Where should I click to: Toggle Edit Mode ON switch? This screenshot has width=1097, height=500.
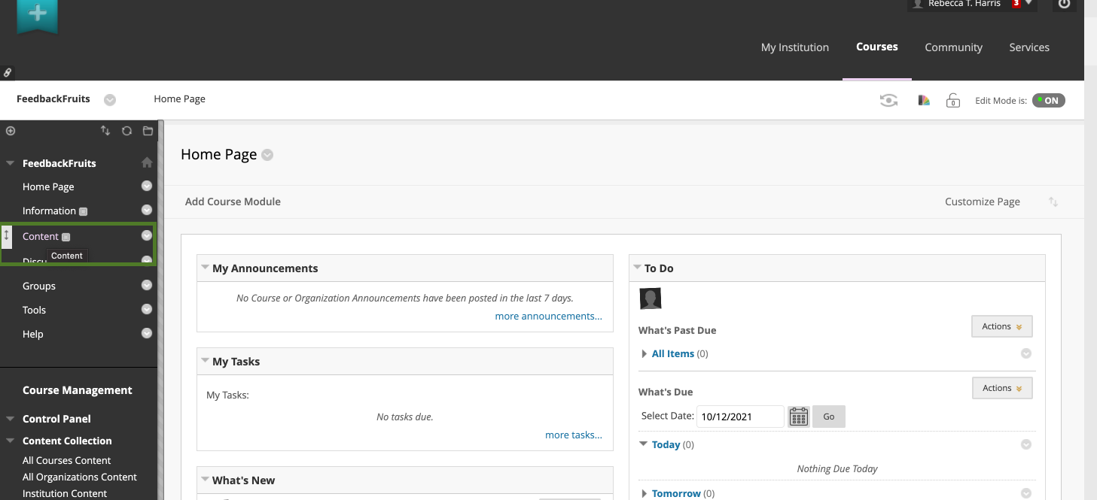coord(1048,100)
